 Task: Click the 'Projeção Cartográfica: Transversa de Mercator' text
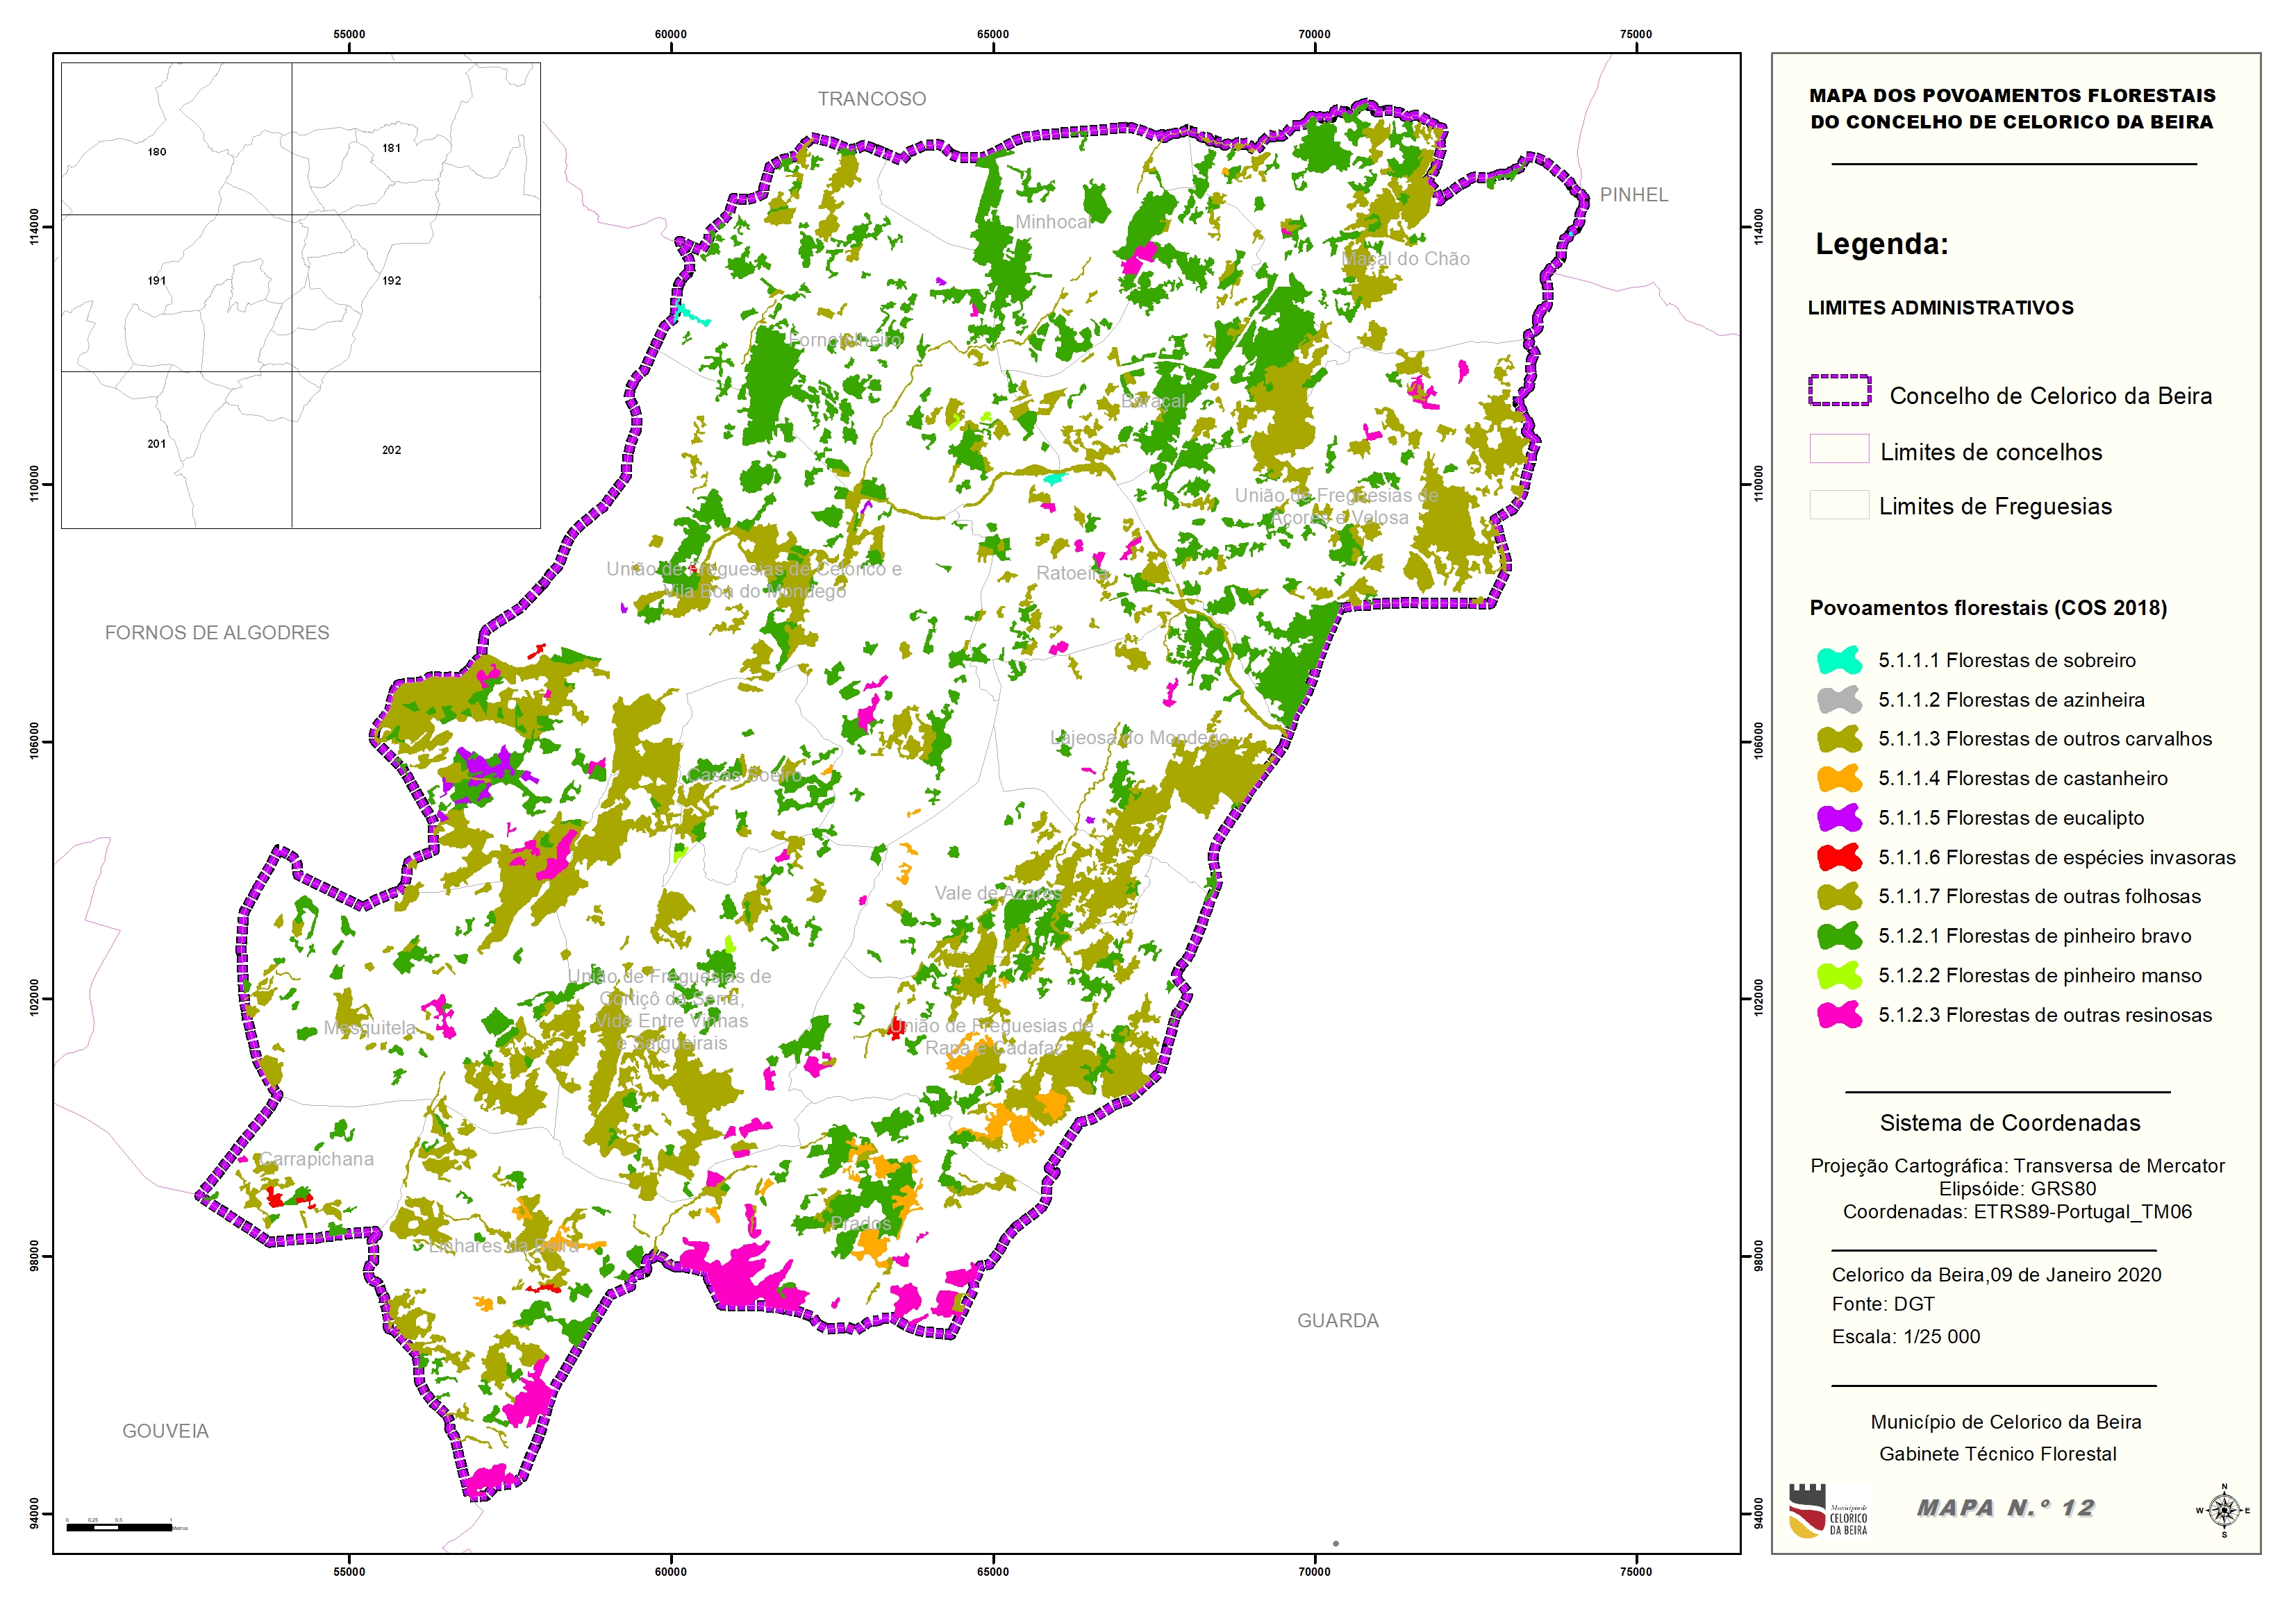coord(2017,1166)
